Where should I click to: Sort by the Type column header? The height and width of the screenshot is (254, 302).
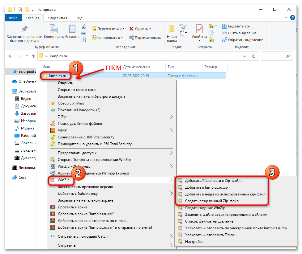[171, 67]
